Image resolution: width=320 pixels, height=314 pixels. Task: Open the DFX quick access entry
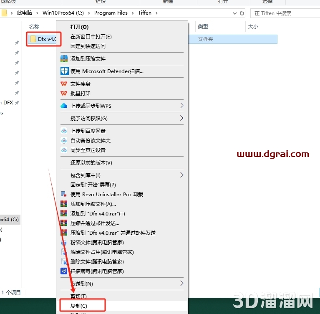click(7, 103)
